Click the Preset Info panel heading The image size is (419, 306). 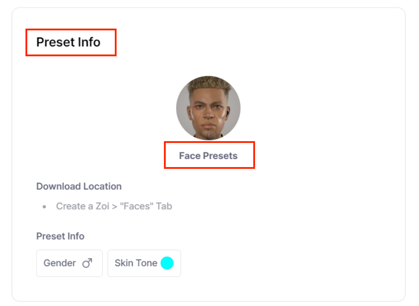pyautogui.click(x=68, y=42)
